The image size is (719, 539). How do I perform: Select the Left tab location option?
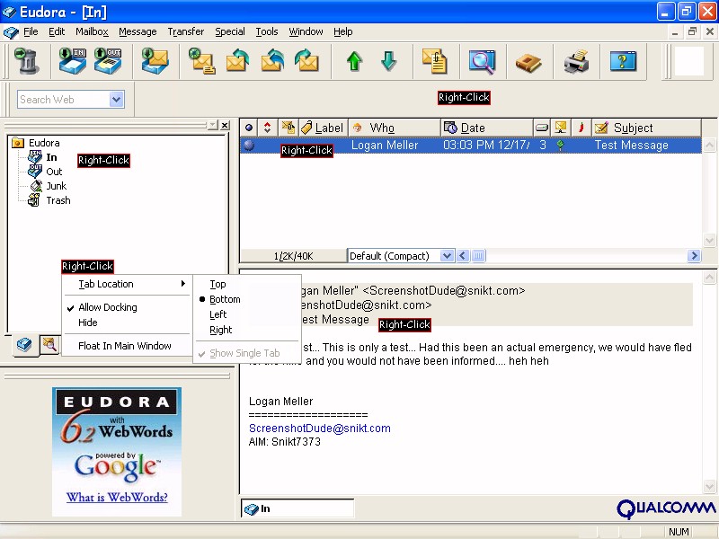(x=246, y=314)
